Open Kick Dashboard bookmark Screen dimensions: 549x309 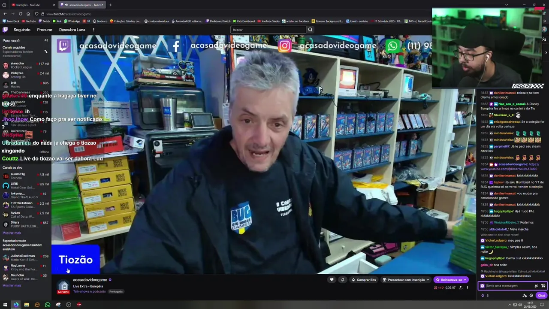coord(244,21)
